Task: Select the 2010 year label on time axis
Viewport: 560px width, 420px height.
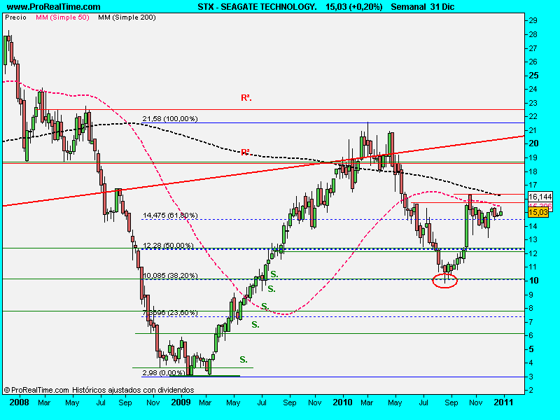Action: tap(342, 402)
